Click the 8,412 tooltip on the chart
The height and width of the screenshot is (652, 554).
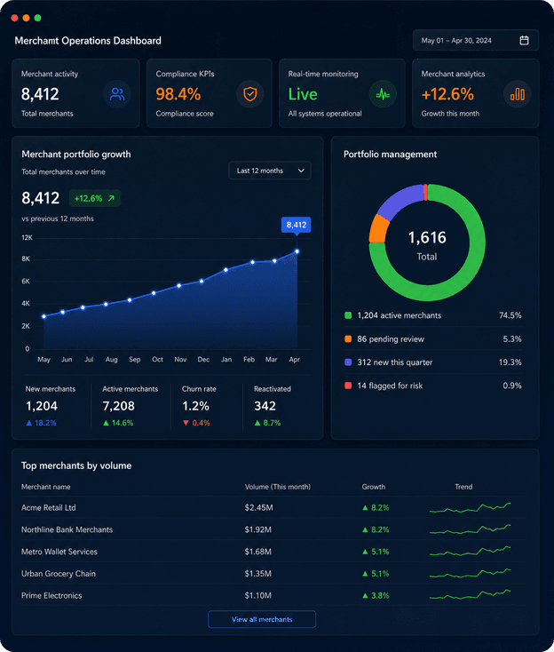click(296, 225)
